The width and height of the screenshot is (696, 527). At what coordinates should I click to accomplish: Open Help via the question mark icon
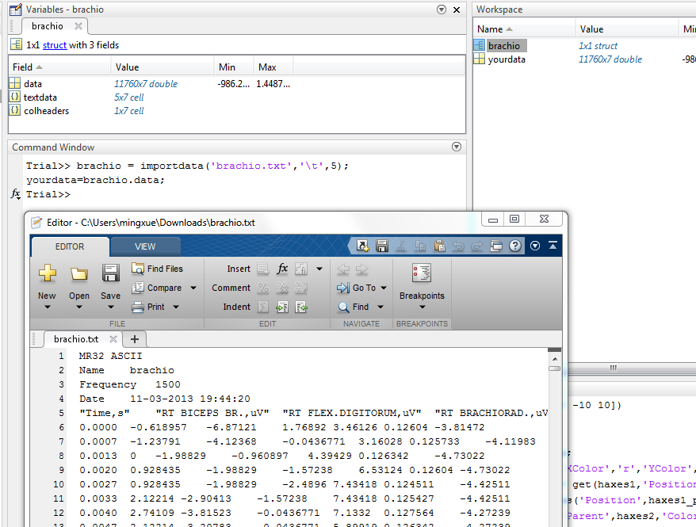[515, 246]
